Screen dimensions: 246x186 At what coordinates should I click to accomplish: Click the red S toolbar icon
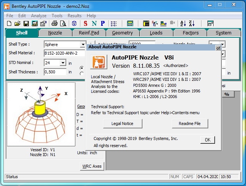point(86,24)
